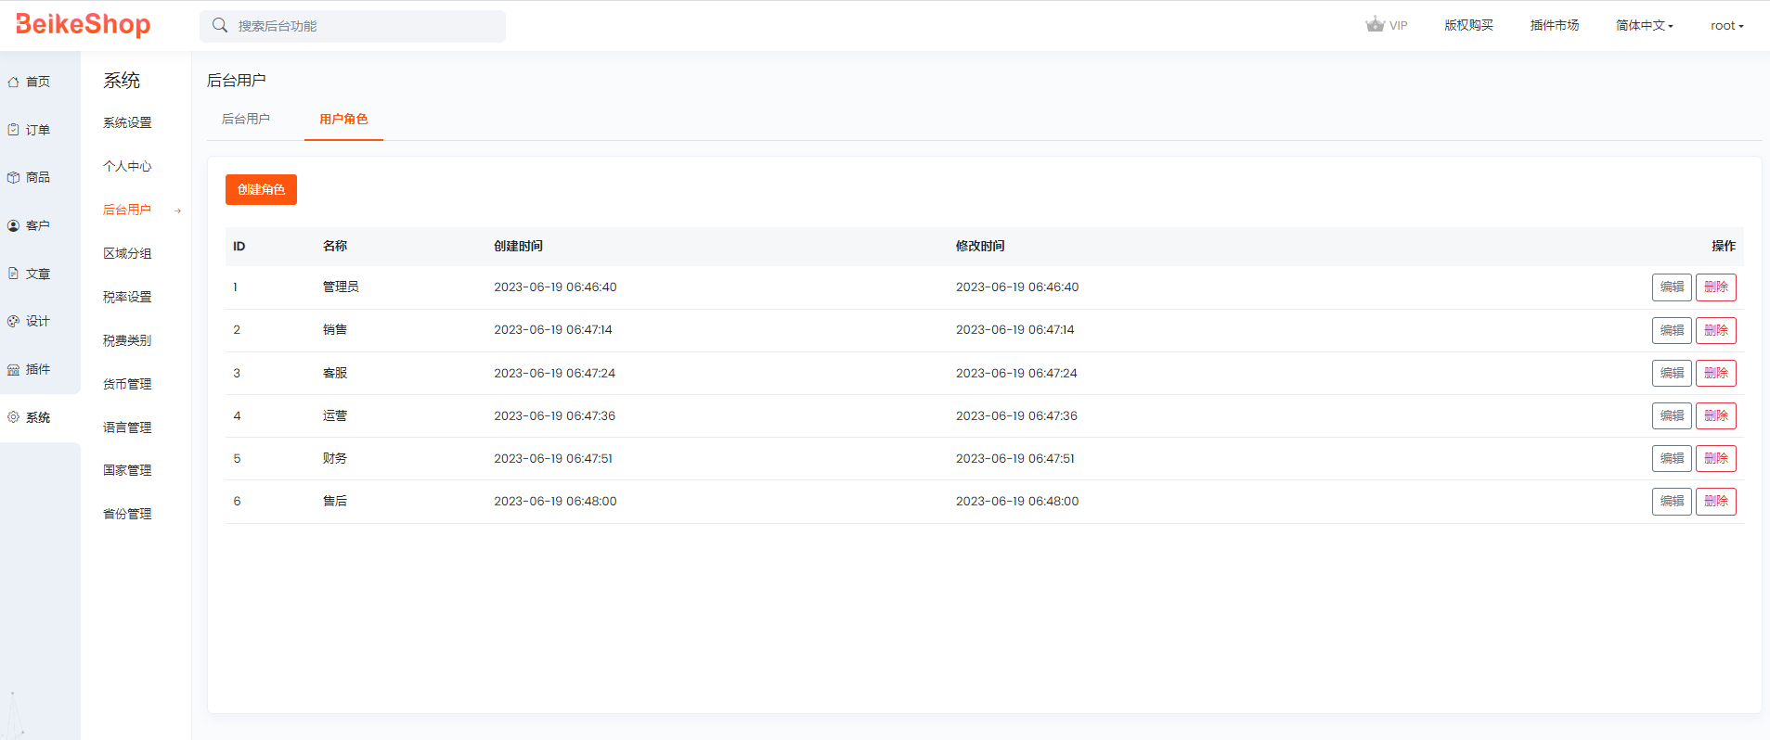1770x740 pixels.
Task: Expand the root user dropdown
Action: pos(1726,26)
